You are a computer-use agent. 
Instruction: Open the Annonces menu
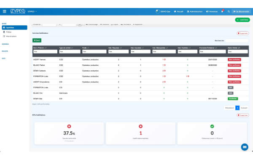(212, 11)
